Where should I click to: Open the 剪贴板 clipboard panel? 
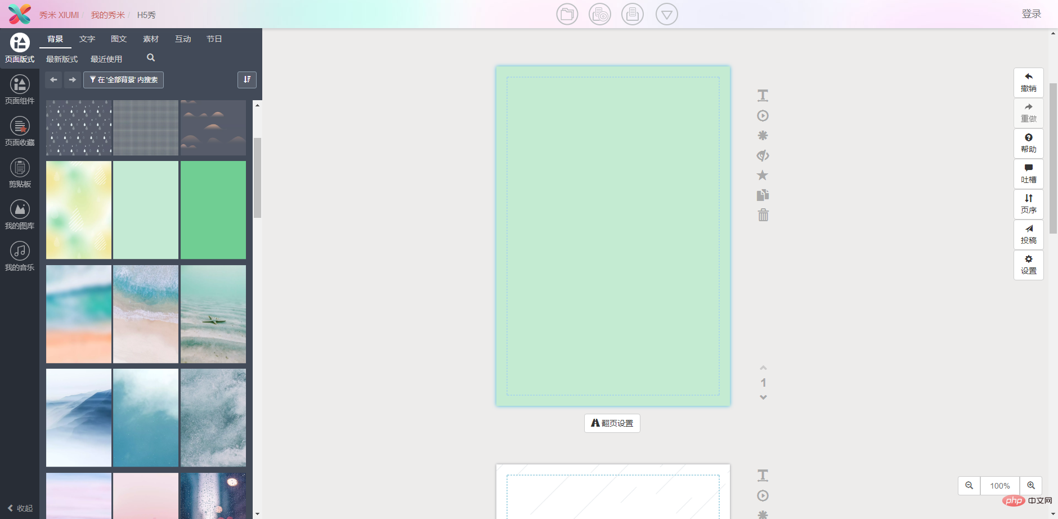20,173
